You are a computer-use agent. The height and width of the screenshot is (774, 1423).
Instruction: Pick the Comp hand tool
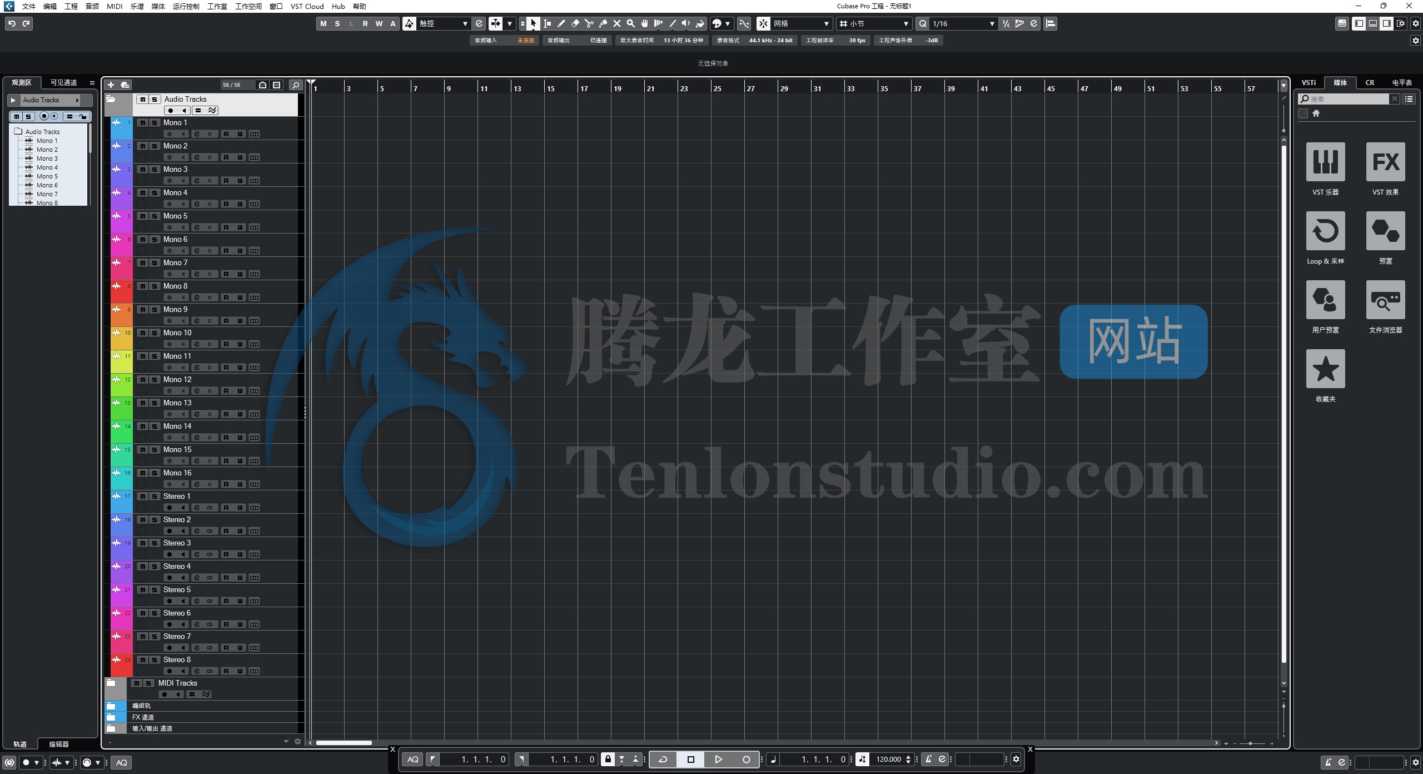point(645,23)
